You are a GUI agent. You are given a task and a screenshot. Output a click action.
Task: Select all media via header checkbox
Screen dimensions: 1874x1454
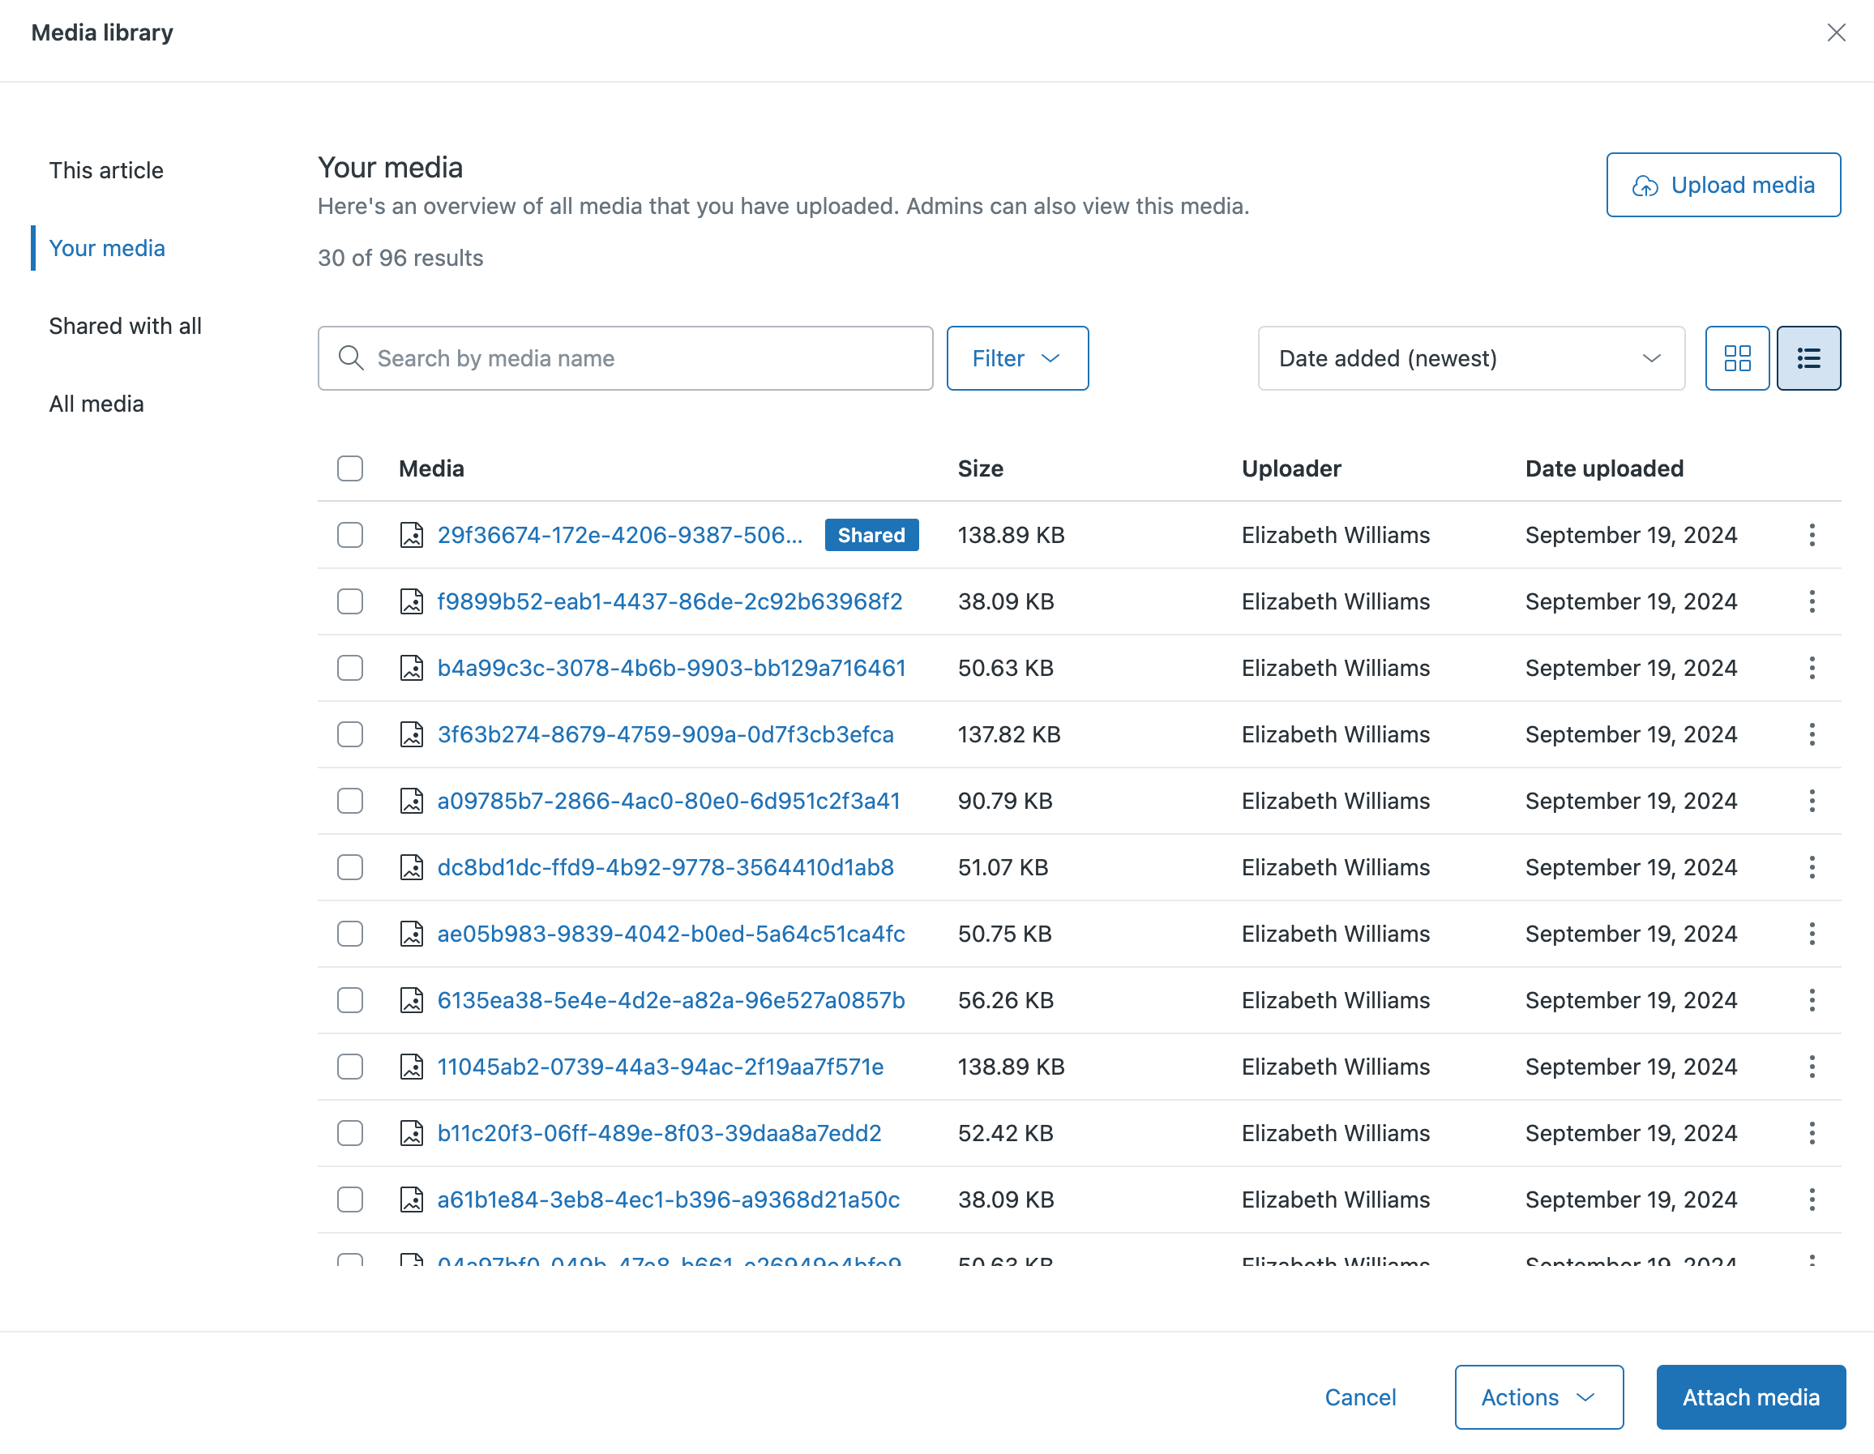pos(349,468)
